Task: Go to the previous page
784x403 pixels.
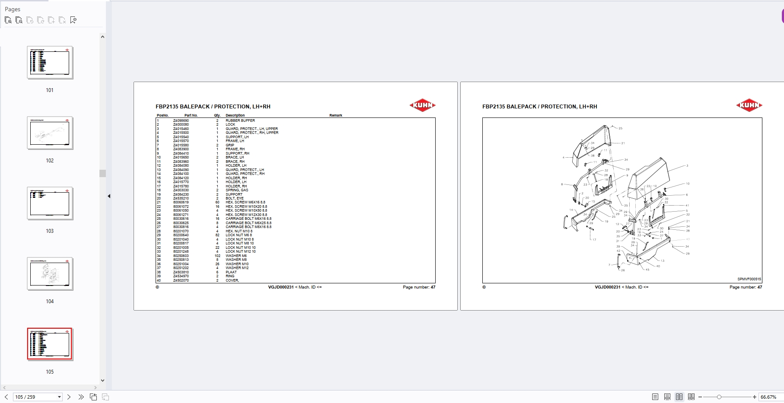Action: point(6,397)
